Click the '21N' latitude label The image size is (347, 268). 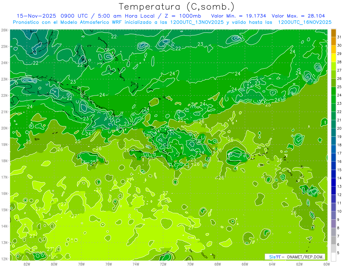4,112
